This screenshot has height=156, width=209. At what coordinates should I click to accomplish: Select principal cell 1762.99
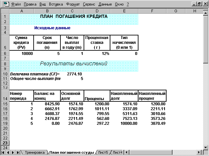72,109
